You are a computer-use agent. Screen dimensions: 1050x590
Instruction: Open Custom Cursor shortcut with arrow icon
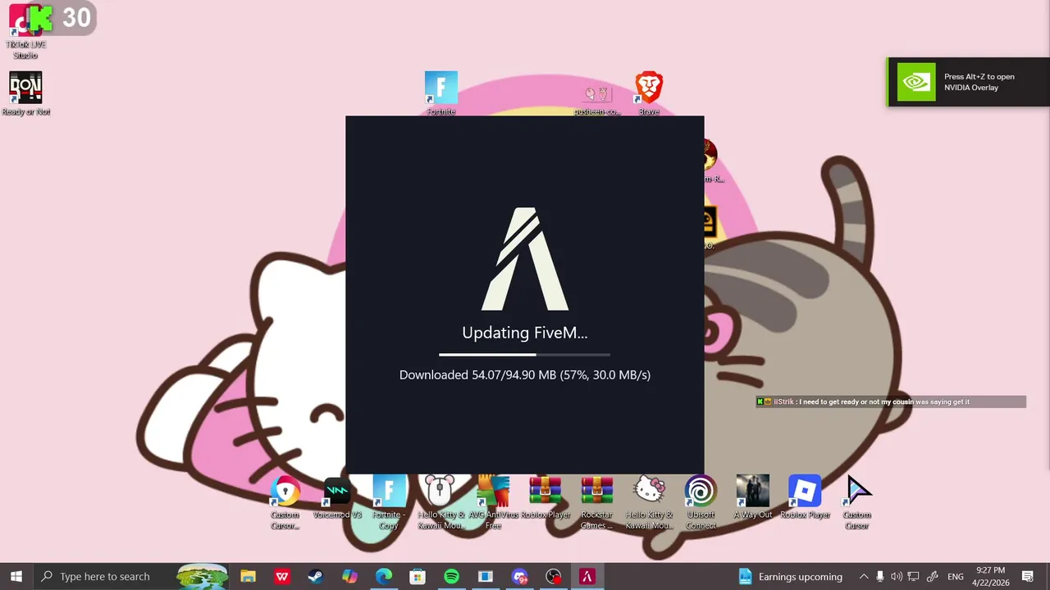click(857, 501)
